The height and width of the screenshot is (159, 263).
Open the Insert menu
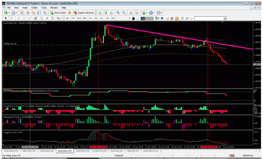pos(25,8)
